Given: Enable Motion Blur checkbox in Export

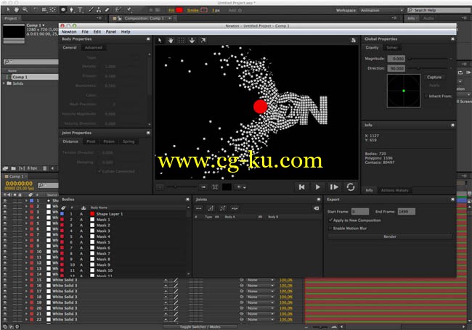Looking at the screenshot, I should pos(330,228).
